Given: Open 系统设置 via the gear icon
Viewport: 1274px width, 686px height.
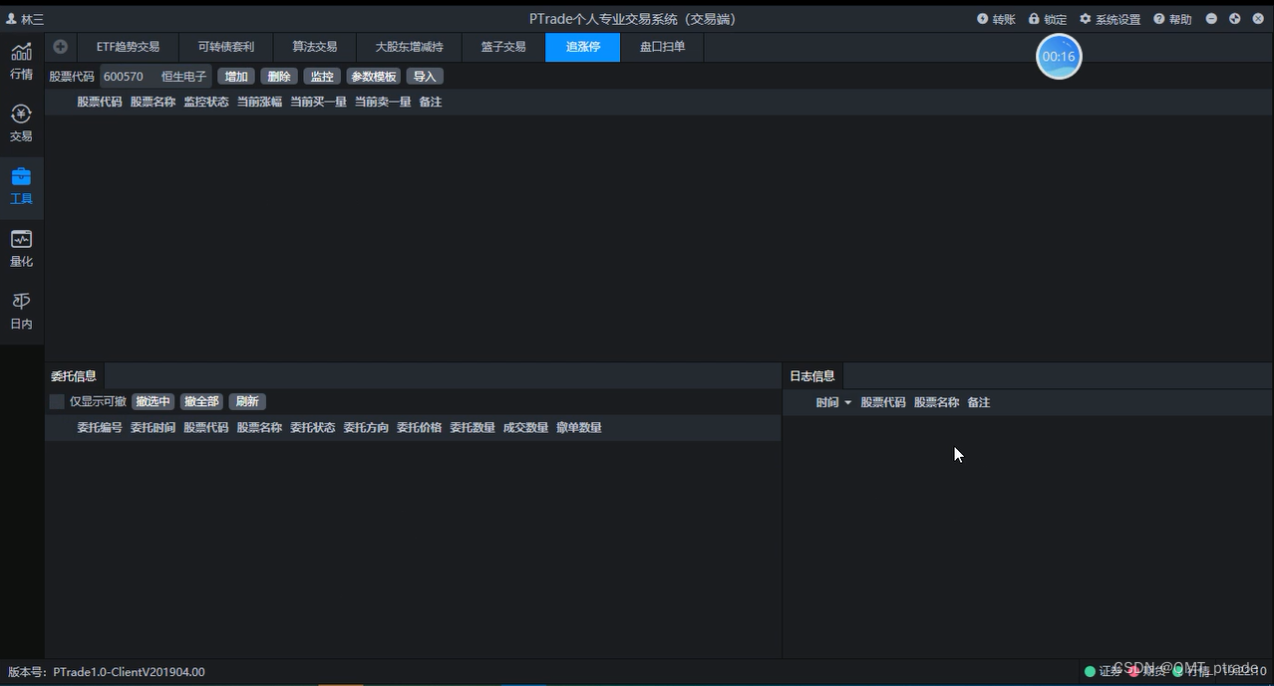Looking at the screenshot, I should (1086, 19).
